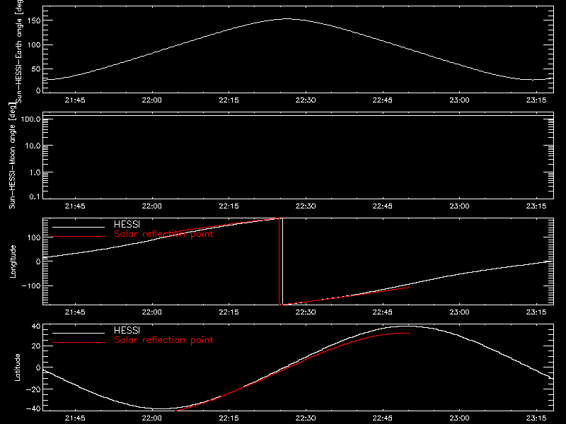
Task: Click the "20" tick on Latitude plot
Action: (x=36, y=346)
